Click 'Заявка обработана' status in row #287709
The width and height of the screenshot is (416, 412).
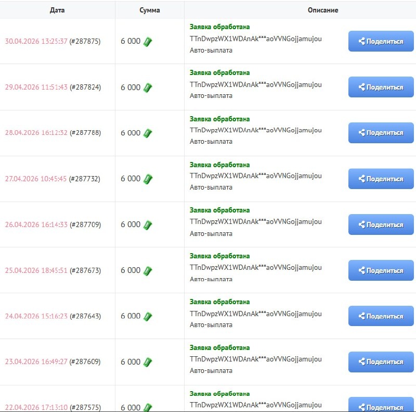pos(219,210)
